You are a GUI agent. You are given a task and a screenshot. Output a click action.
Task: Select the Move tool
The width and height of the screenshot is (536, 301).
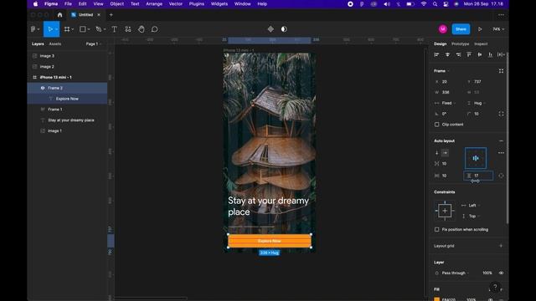click(50, 29)
